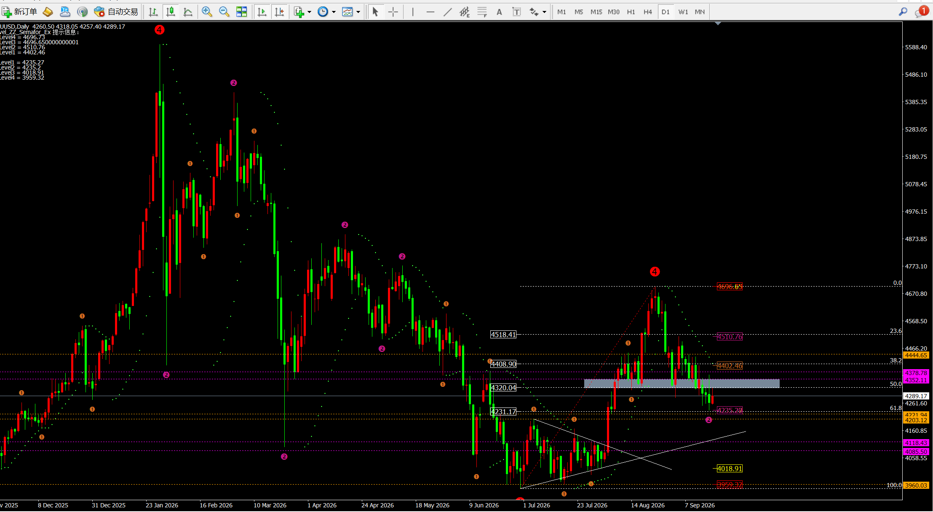Switch to the H4 timeframe
Viewport: 933px width, 512px height.
point(647,12)
